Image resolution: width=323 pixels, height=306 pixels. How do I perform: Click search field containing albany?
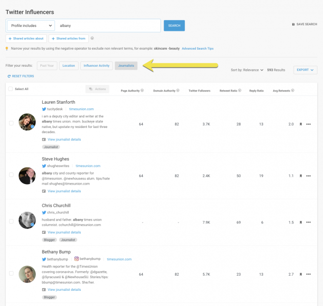tap(109, 26)
